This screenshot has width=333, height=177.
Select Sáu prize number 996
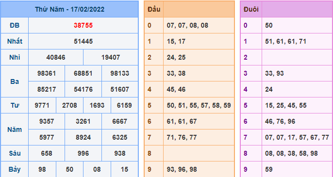point(83,153)
